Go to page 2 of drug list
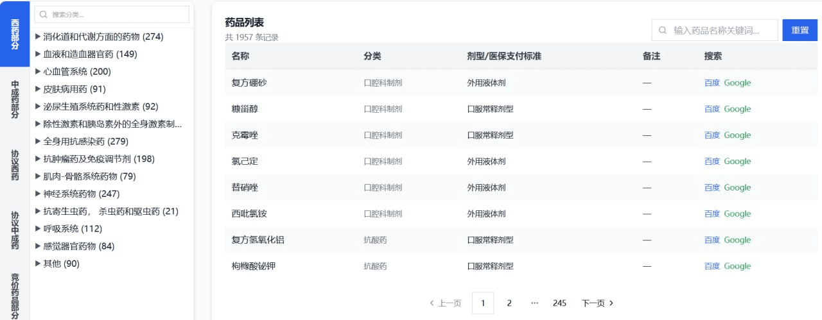The height and width of the screenshot is (320, 822). [x=509, y=303]
